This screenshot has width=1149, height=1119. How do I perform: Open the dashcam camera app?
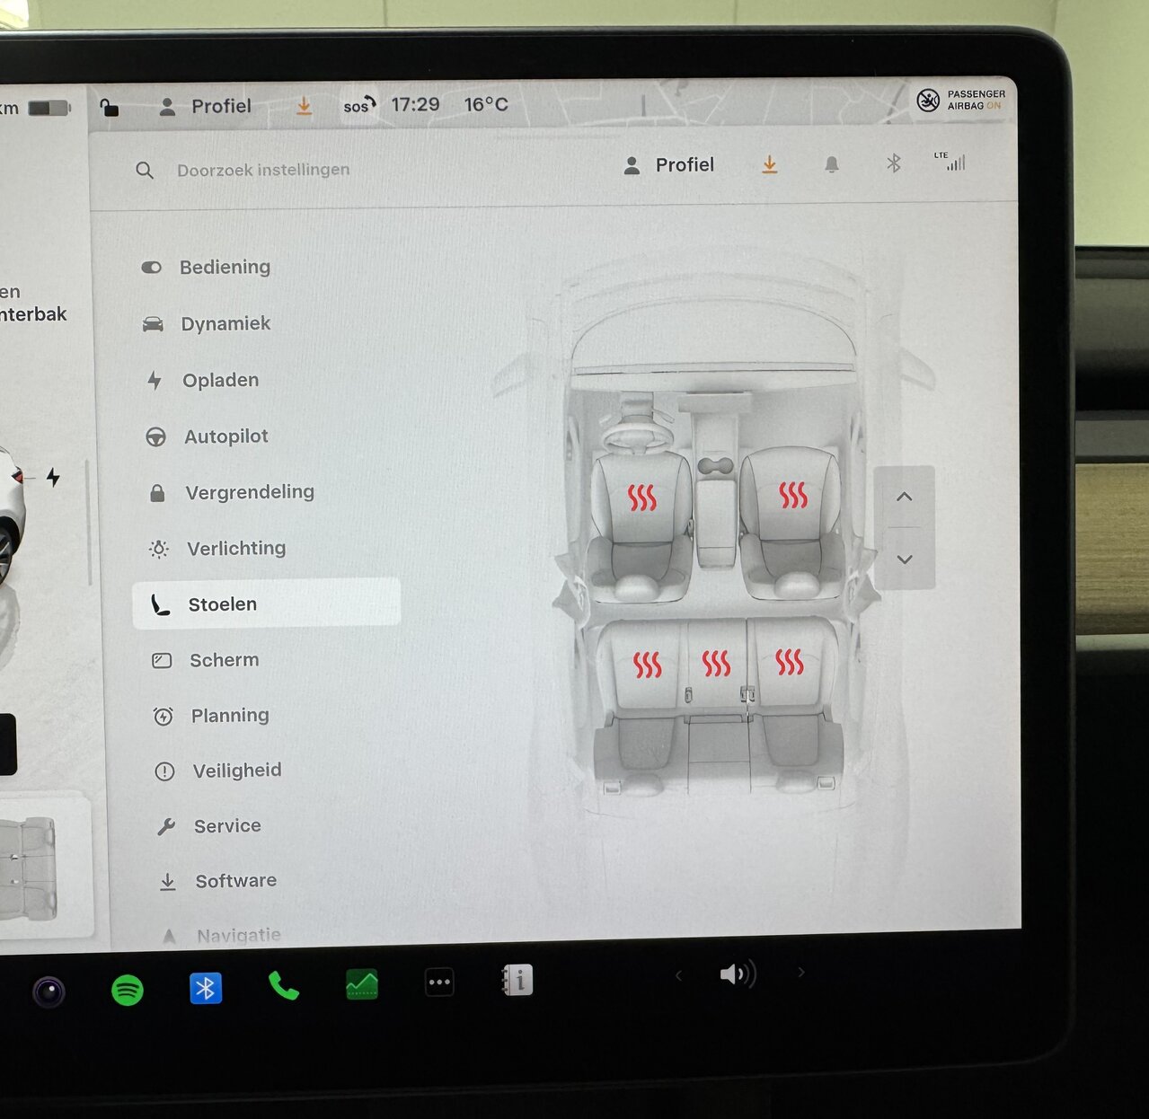click(49, 991)
